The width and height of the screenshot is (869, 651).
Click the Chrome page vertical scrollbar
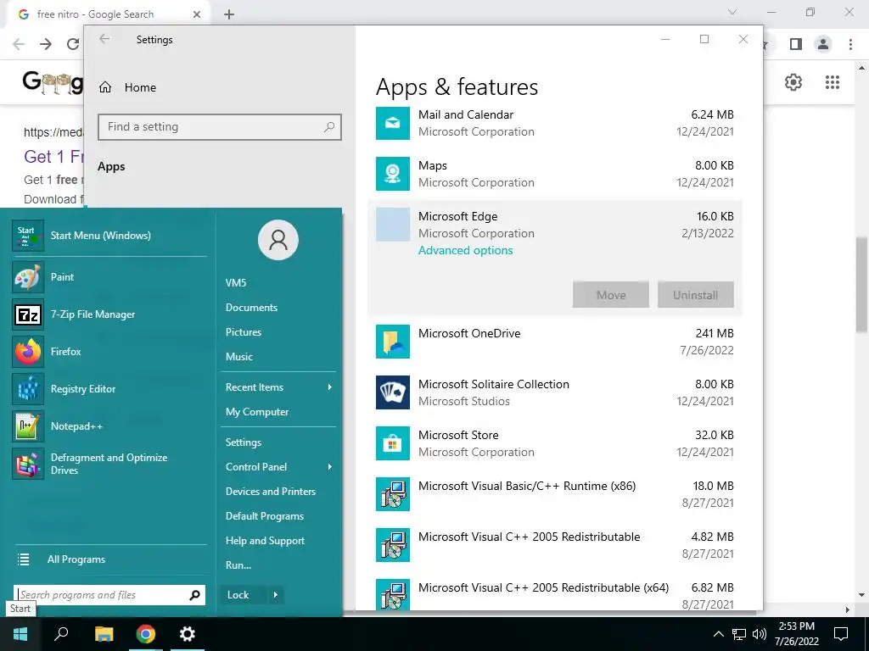tap(861, 285)
